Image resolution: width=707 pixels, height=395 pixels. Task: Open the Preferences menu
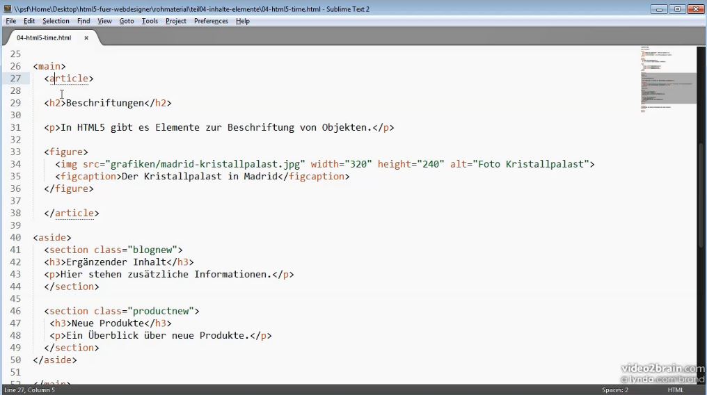pos(211,21)
